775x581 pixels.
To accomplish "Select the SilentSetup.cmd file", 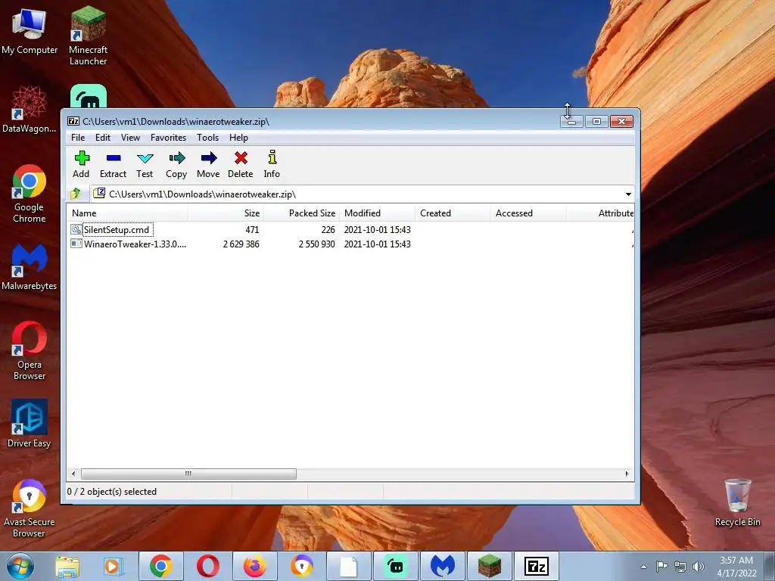I will point(117,230).
